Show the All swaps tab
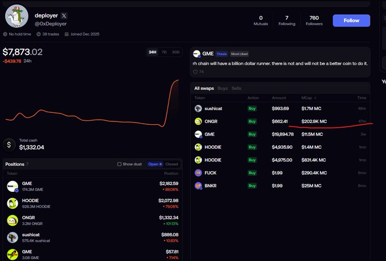This screenshot has width=386, height=261. tap(204, 89)
